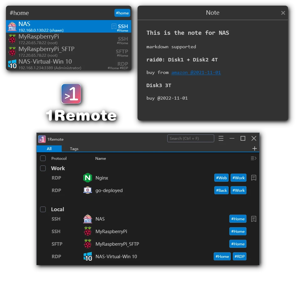Click the plus icon to add a server
Image resolution: width=296 pixels, height=303 pixels.
point(255,149)
